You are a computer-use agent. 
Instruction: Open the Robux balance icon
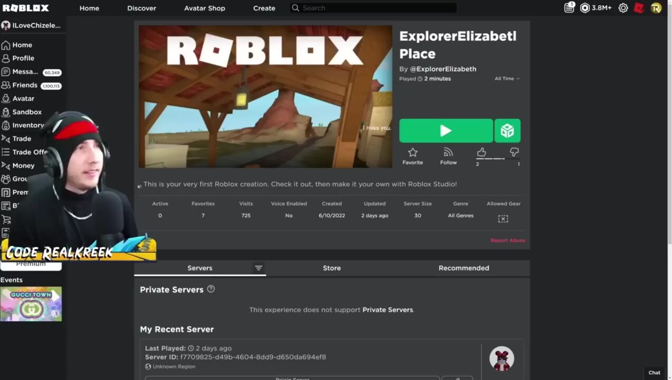pyautogui.click(x=584, y=8)
